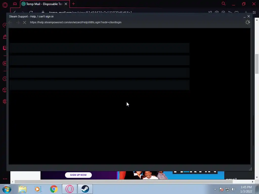Open the Player icon in Opera sidebar
Viewport: 259px width, 194px height.
[x=5, y=63]
